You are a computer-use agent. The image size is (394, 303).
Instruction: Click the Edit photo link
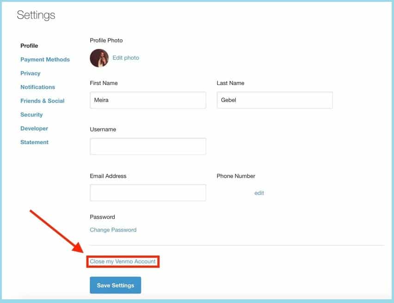[x=126, y=58]
